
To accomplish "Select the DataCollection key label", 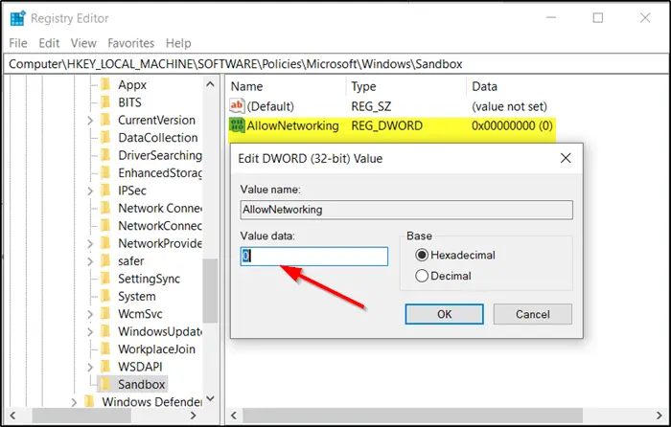I will [158, 138].
